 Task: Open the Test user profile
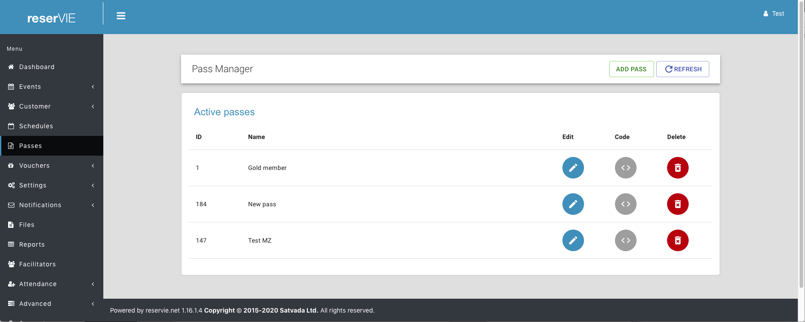coord(774,14)
